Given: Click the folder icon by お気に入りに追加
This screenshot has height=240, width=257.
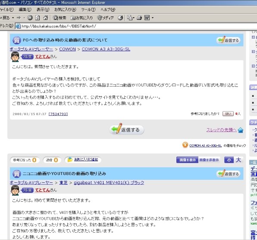Looking at the screenshot, I should [70, 160].
